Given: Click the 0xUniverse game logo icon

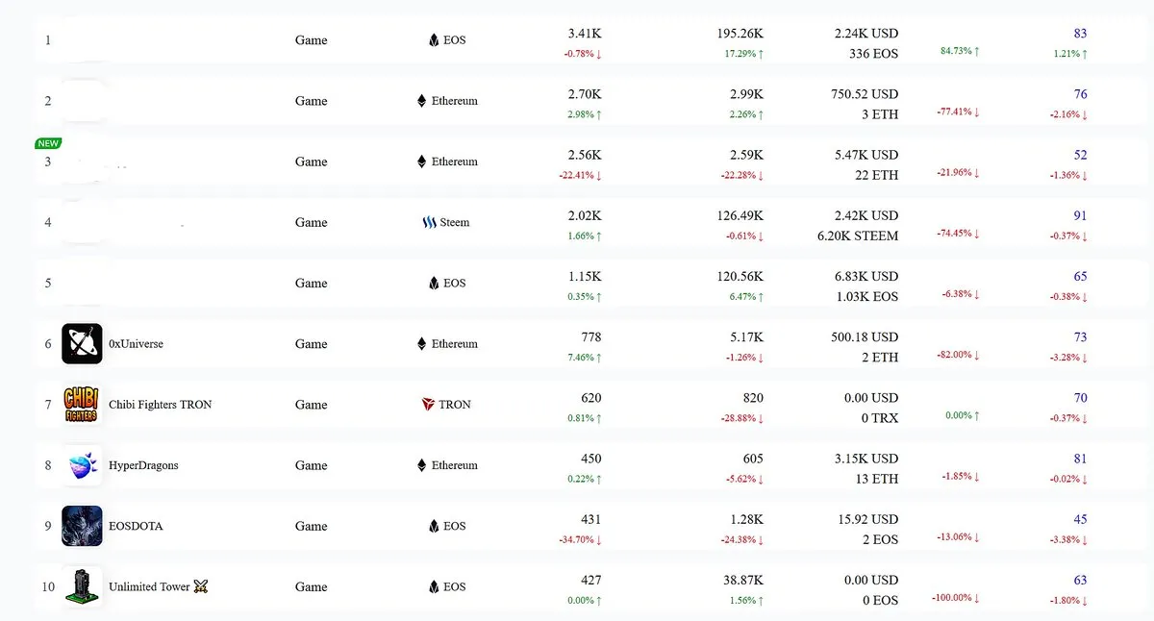Looking at the screenshot, I should [x=82, y=344].
